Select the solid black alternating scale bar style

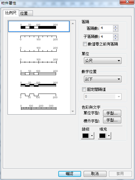[x=39, y=26]
